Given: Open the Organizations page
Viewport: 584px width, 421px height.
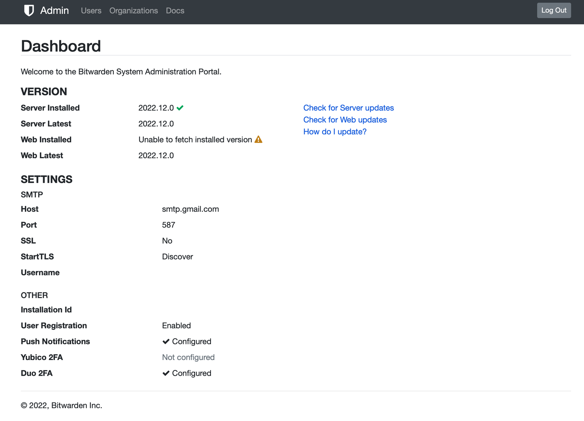Looking at the screenshot, I should coord(134,11).
